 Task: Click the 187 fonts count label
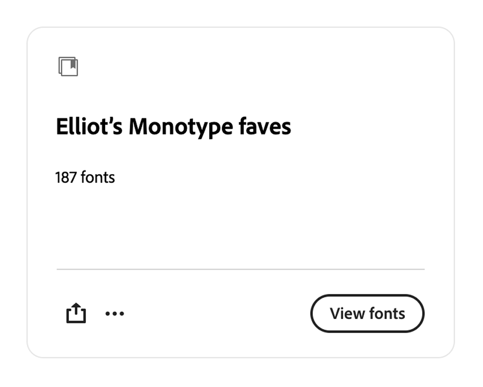[85, 177]
